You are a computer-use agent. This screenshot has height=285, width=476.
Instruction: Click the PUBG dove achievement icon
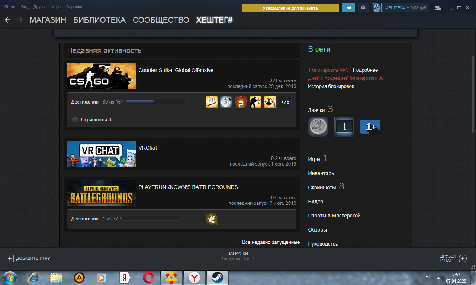[212, 219]
